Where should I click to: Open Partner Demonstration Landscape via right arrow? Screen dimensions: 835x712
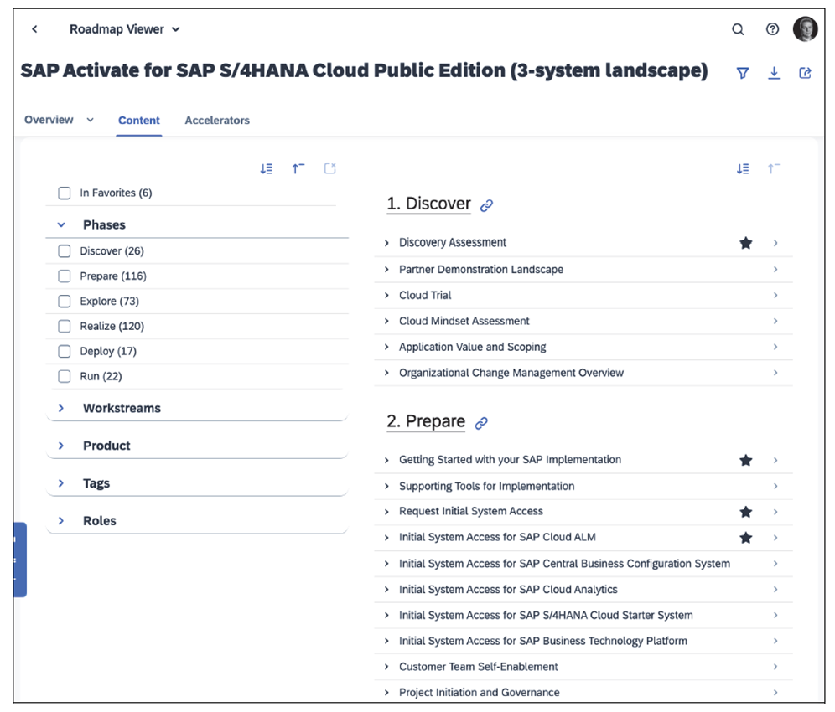point(775,269)
